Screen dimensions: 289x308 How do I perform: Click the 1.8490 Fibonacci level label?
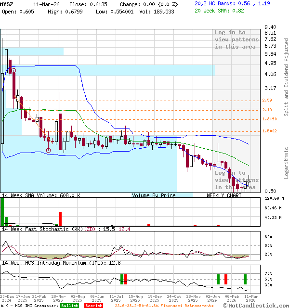(x=269, y=119)
